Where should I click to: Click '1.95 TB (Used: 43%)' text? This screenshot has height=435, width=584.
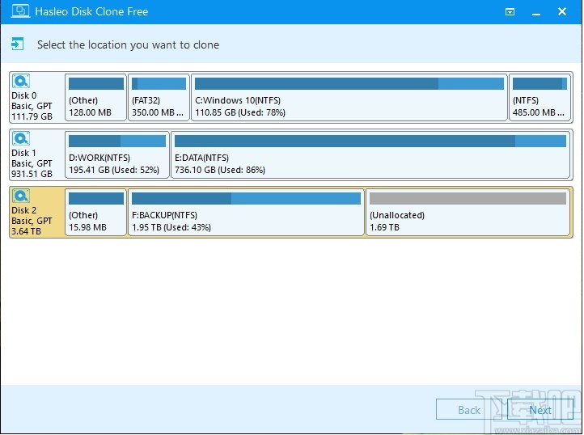[171, 227]
